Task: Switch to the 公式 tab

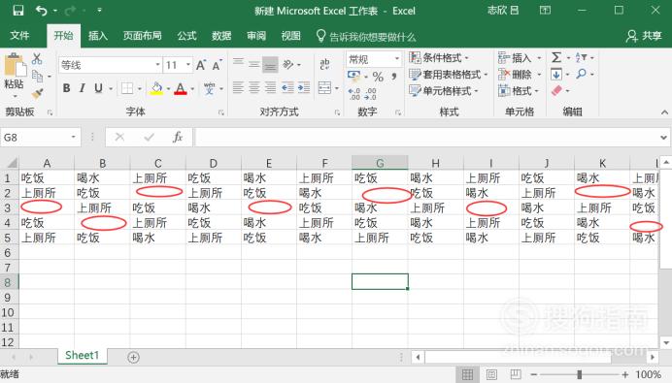Action: click(186, 36)
